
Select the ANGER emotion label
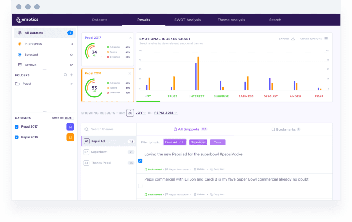(x=295, y=96)
